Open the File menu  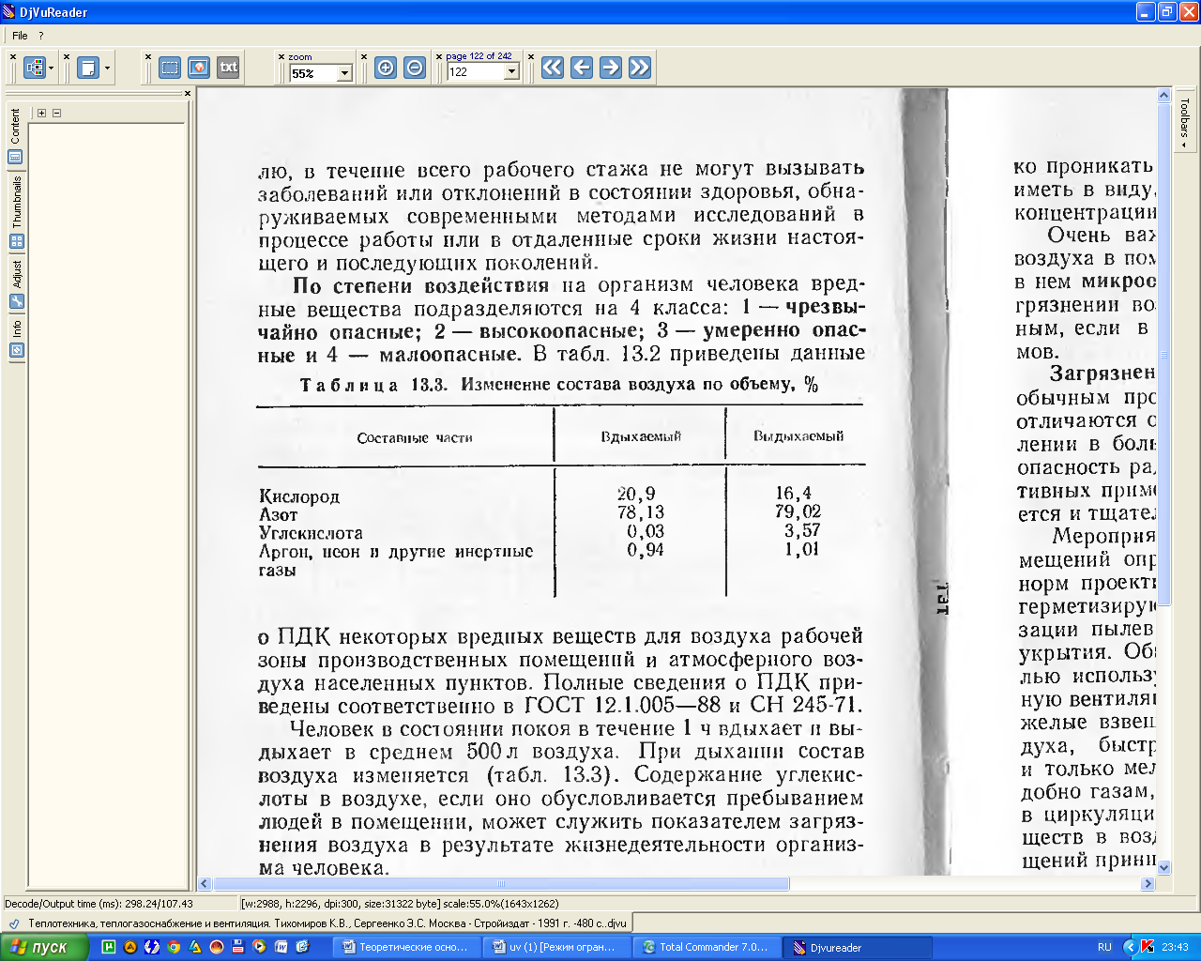pos(20,36)
